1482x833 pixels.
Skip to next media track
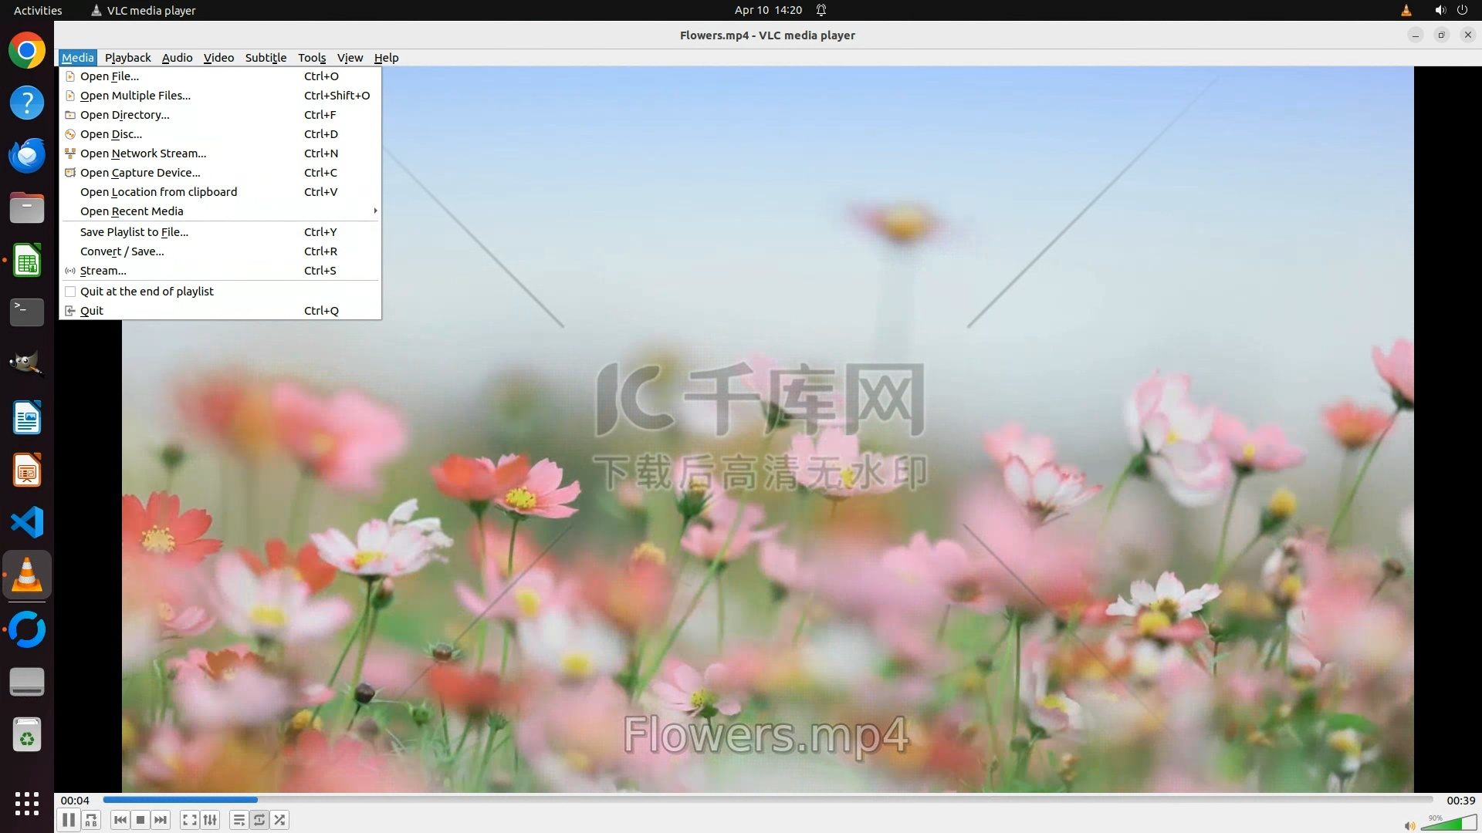point(161,820)
